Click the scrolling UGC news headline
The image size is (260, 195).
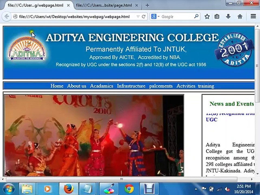(230, 117)
